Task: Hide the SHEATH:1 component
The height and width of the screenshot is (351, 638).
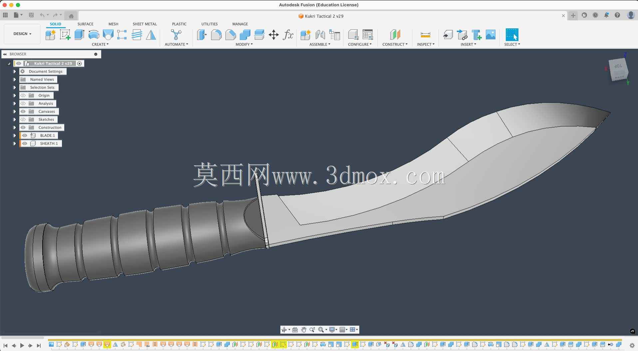Action: pos(25,143)
